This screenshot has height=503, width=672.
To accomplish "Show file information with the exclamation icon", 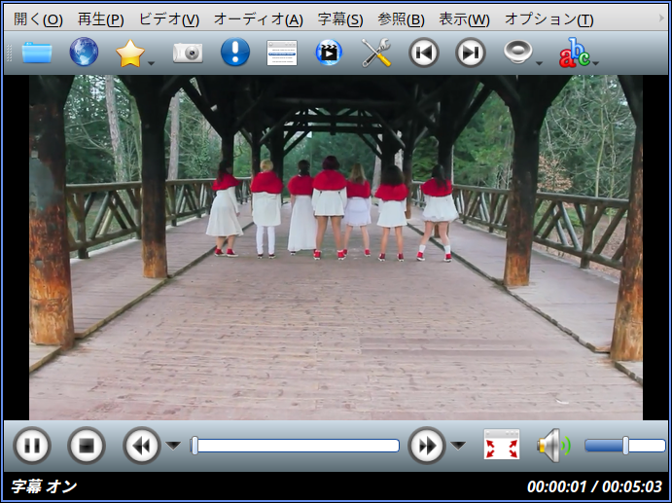I will (235, 52).
